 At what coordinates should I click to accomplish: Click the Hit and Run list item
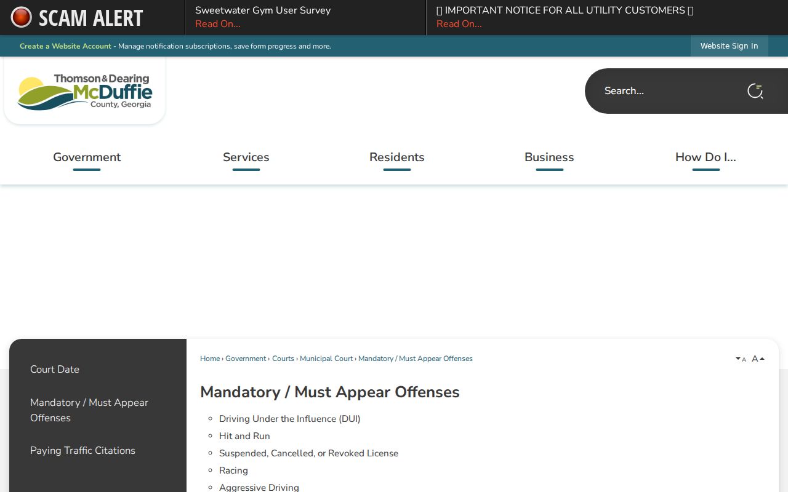pos(244,436)
